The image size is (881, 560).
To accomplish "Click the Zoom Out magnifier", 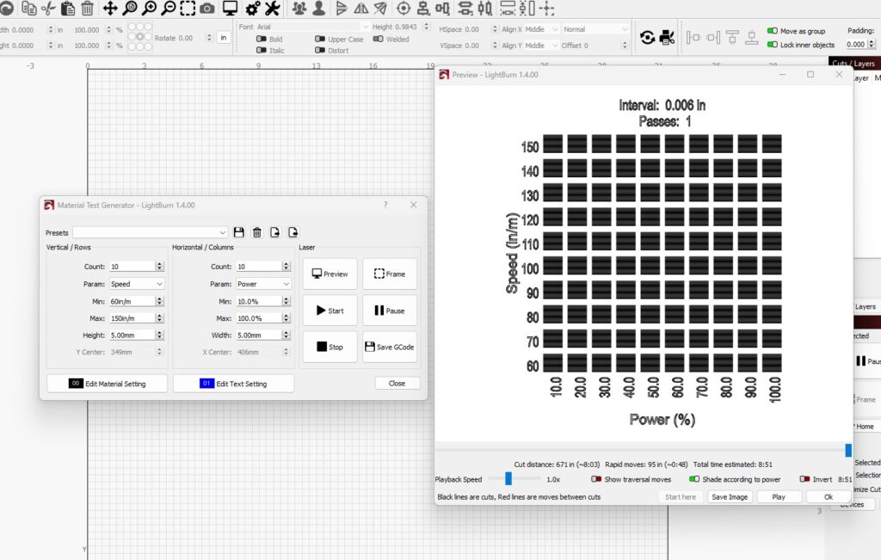I will click(169, 8).
